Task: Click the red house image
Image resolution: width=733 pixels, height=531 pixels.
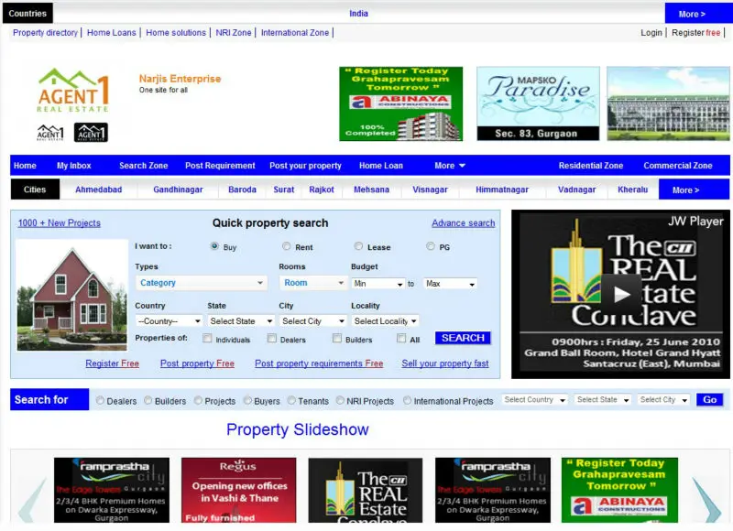Action: 72,295
